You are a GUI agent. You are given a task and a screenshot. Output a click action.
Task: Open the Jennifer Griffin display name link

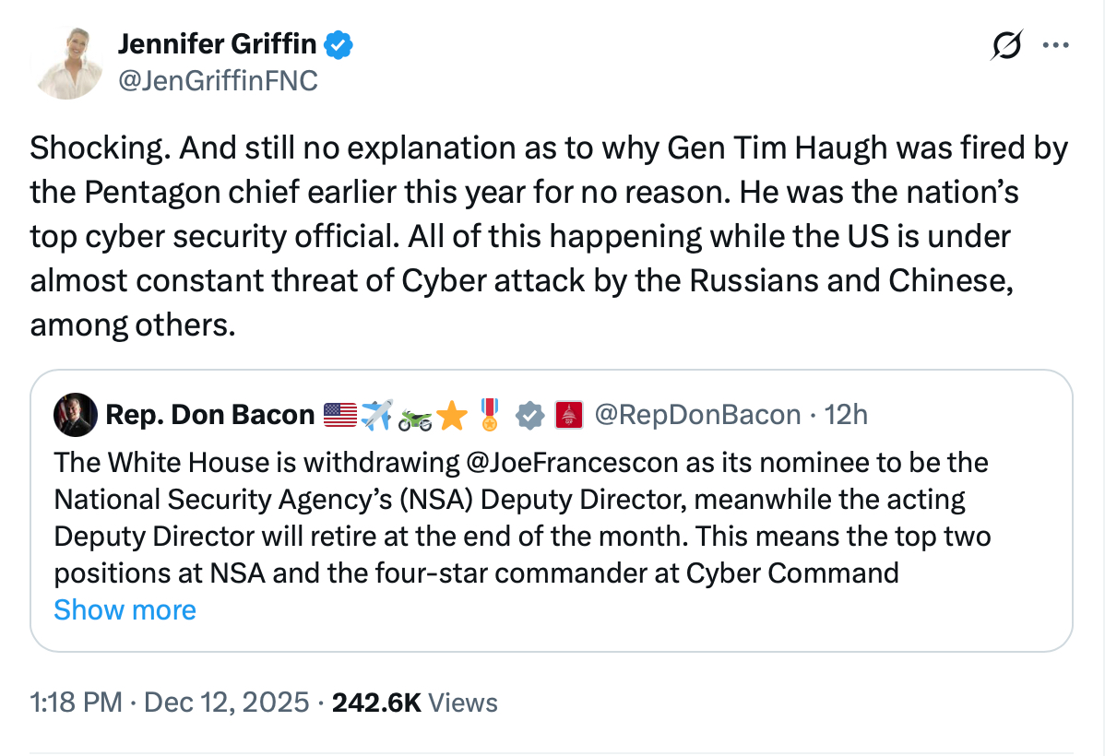click(218, 43)
